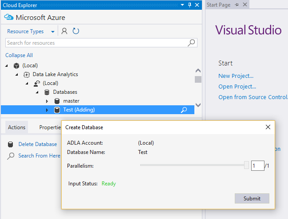This screenshot has height=219, width=288.
Task: Click the tree scrollbar thumb
Action: pos(198,79)
